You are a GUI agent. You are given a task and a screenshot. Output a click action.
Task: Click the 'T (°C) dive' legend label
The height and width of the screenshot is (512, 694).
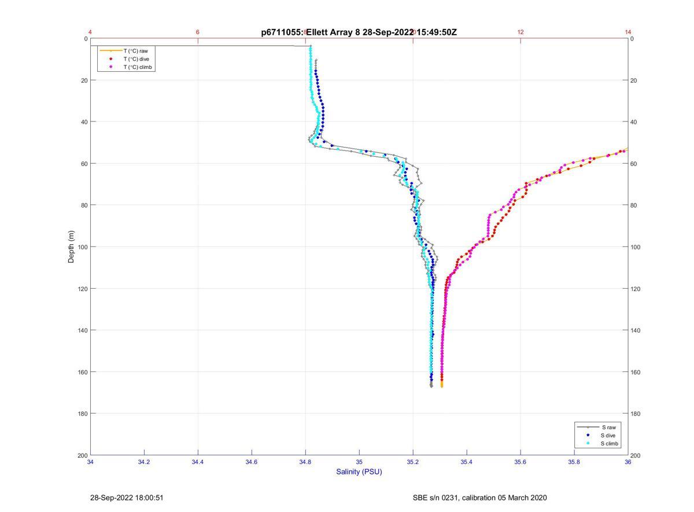[136, 59]
